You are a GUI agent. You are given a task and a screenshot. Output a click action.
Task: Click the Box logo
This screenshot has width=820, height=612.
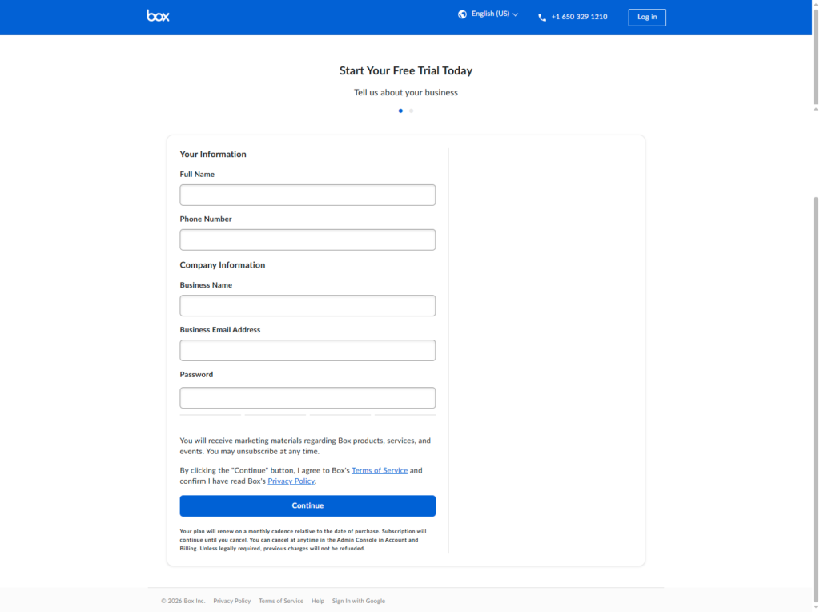pos(157,15)
